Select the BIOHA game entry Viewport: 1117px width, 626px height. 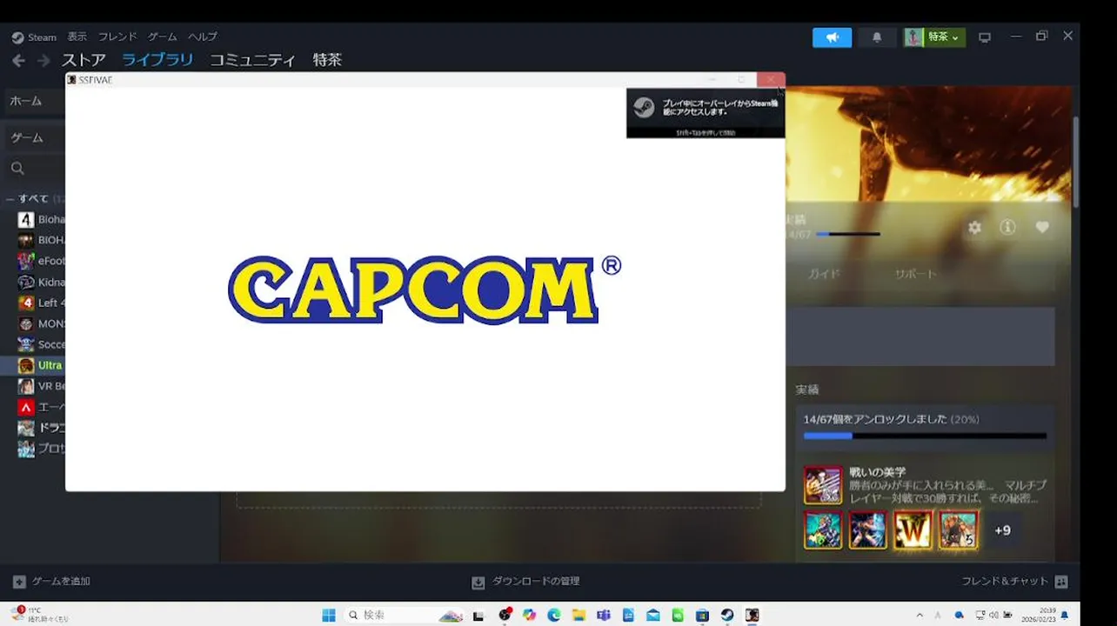(x=41, y=240)
